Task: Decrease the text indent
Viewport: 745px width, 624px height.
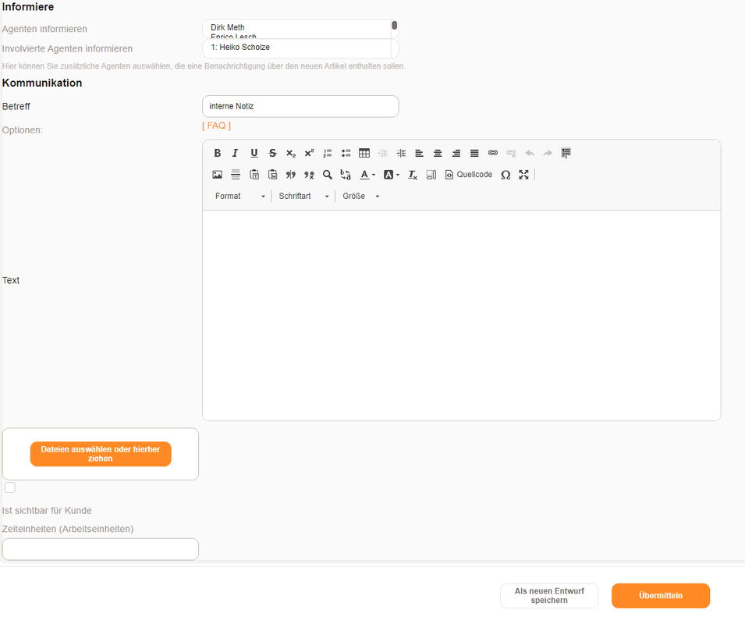Action: coord(382,153)
